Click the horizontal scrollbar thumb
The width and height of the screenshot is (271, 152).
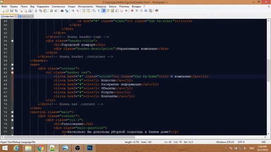pyautogui.click(x=69, y=137)
